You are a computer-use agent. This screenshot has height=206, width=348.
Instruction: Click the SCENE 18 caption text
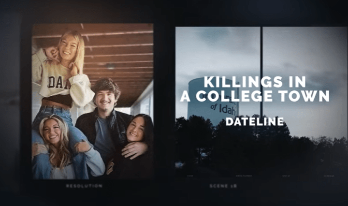[223, 186]
